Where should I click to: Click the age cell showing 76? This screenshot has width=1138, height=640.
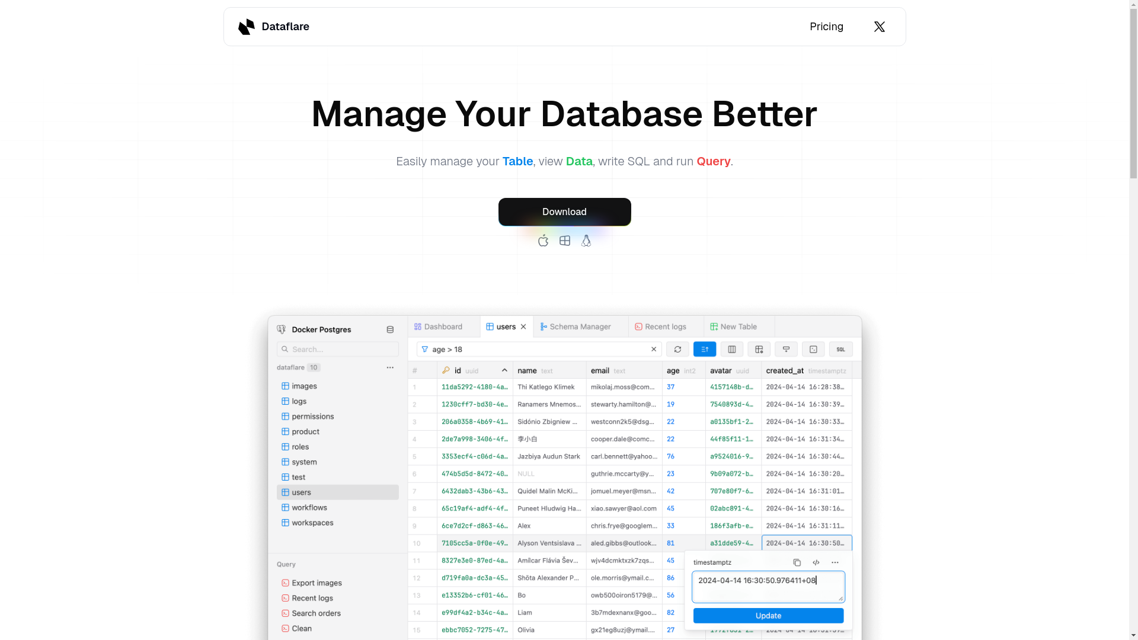pyautogui.click(x=684, y=456)
